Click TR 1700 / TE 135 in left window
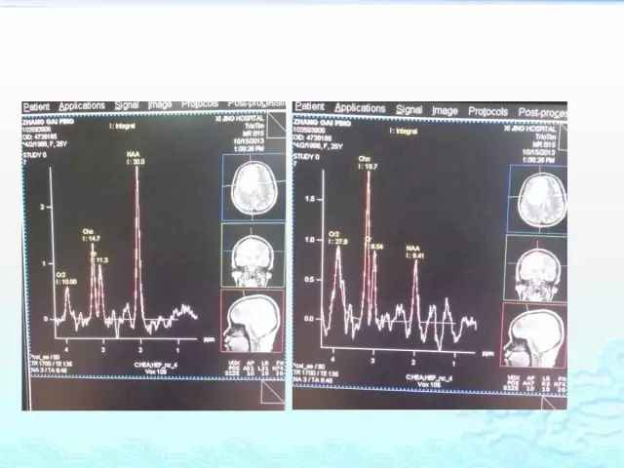The image size is (624, 468). point(51,364)
